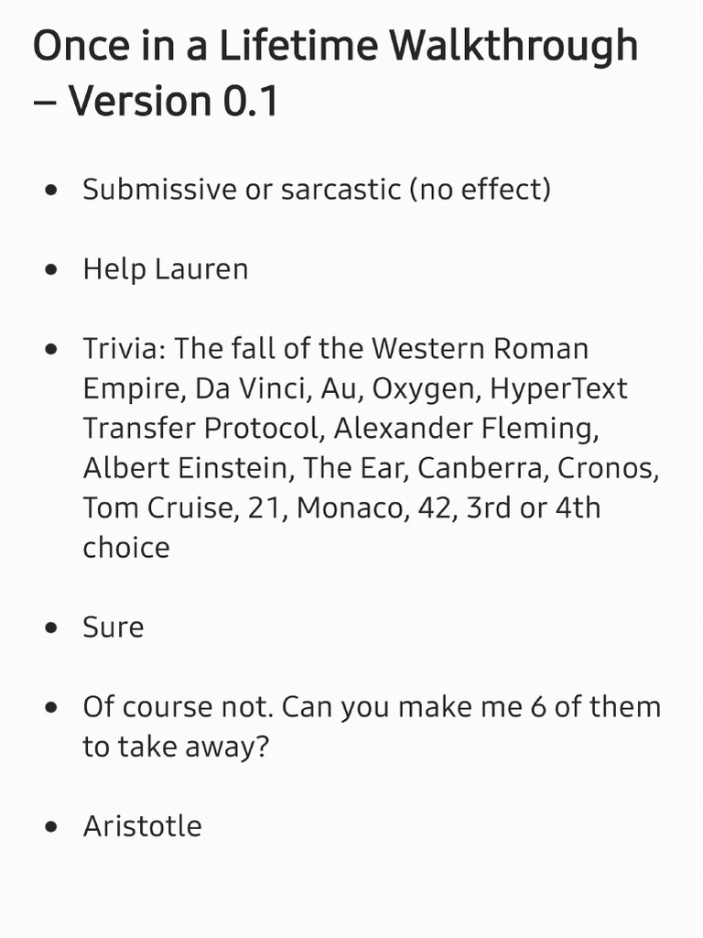Click the bullet point beside "Aristotle"
This screenshot has width=703, height=938.
point(57,827)
